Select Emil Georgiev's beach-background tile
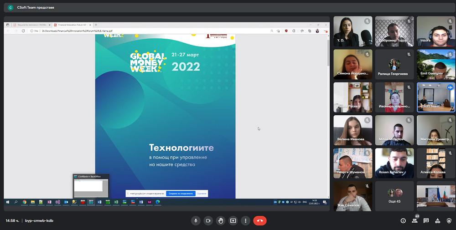 click(x=436, y=65)
